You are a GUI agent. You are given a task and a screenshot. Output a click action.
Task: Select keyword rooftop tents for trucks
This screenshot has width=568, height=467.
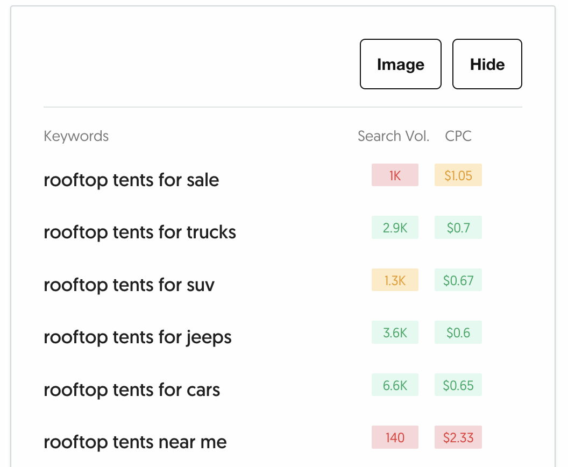pos(139,232)
